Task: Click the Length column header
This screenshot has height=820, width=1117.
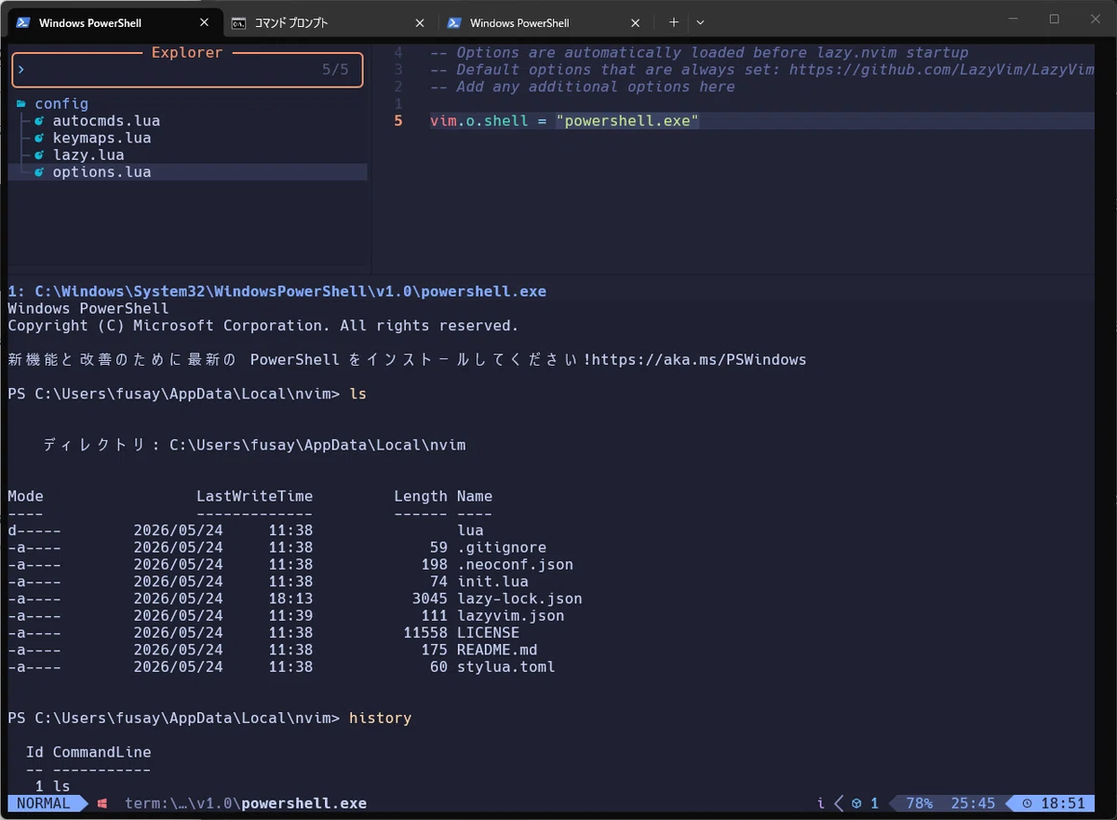Action: [x=421, y=496]
